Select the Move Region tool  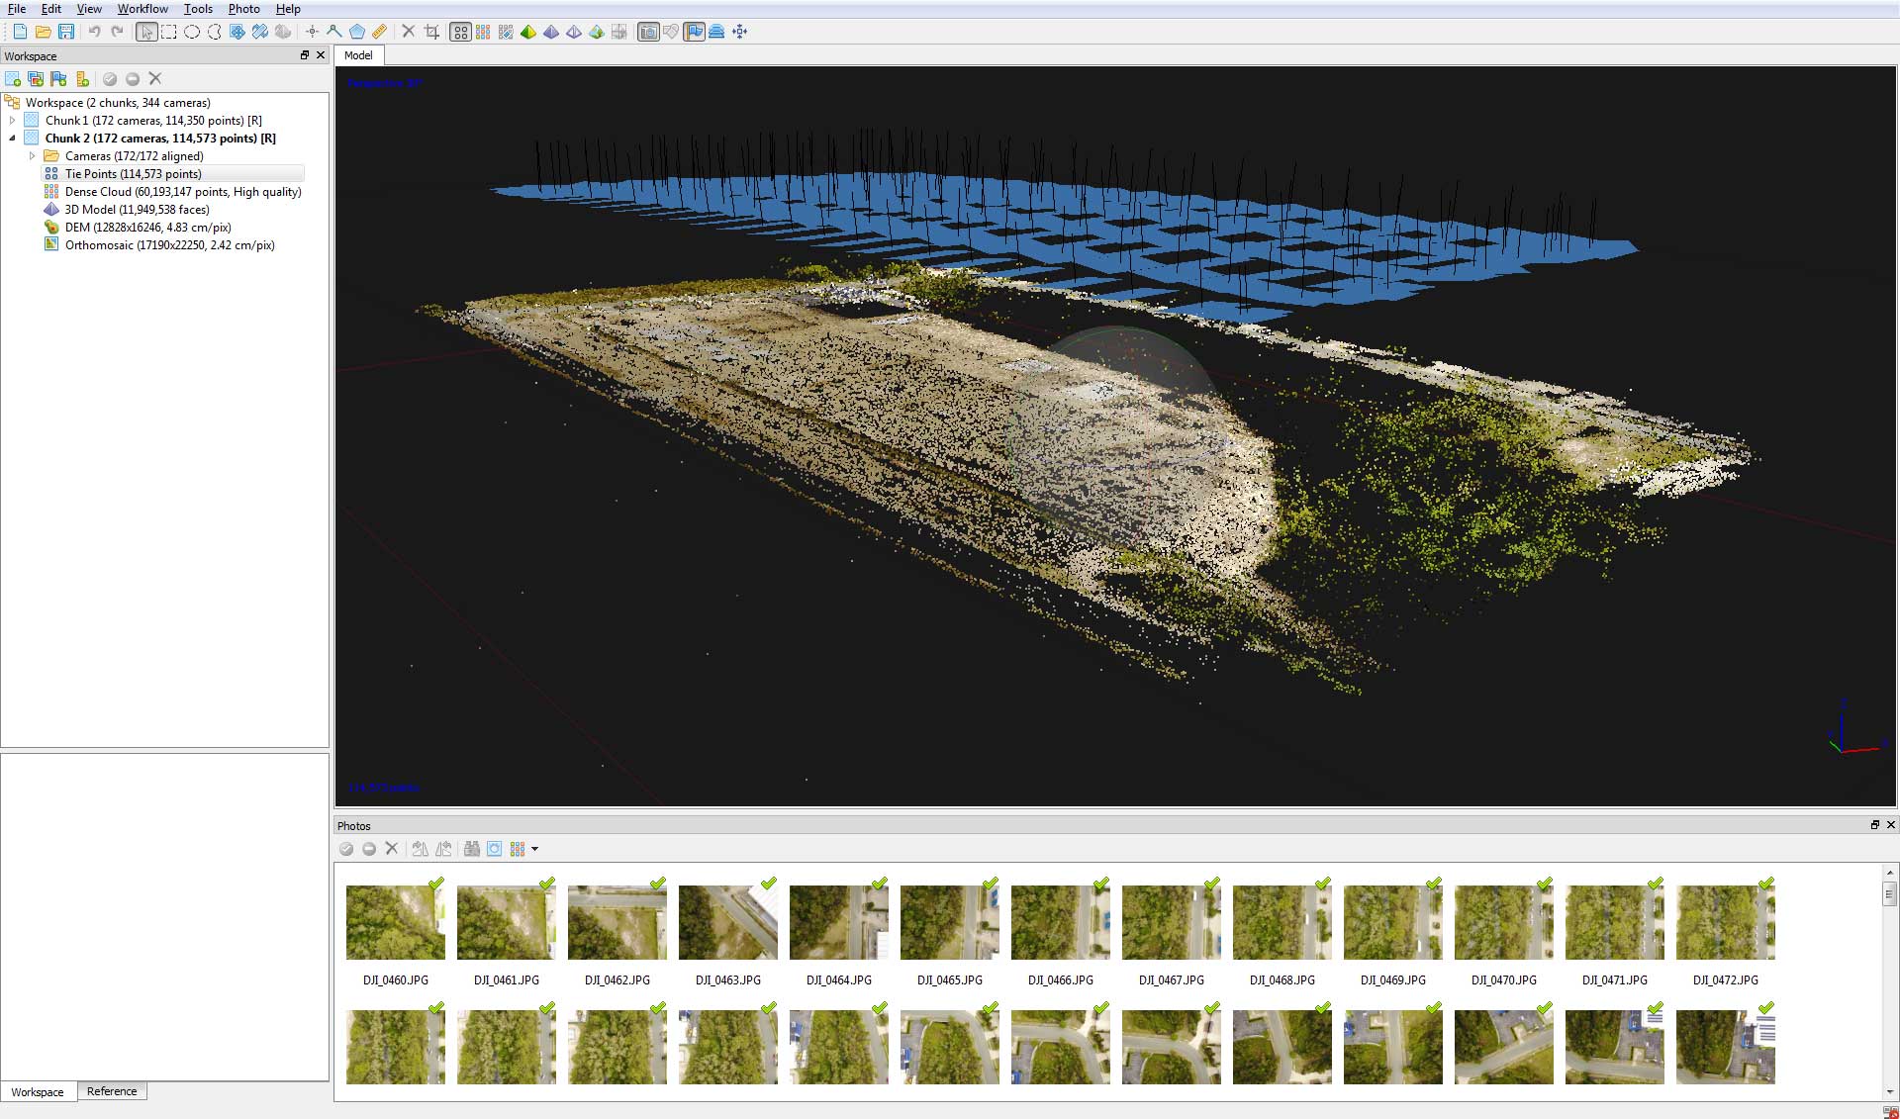(x=237, y=32)
